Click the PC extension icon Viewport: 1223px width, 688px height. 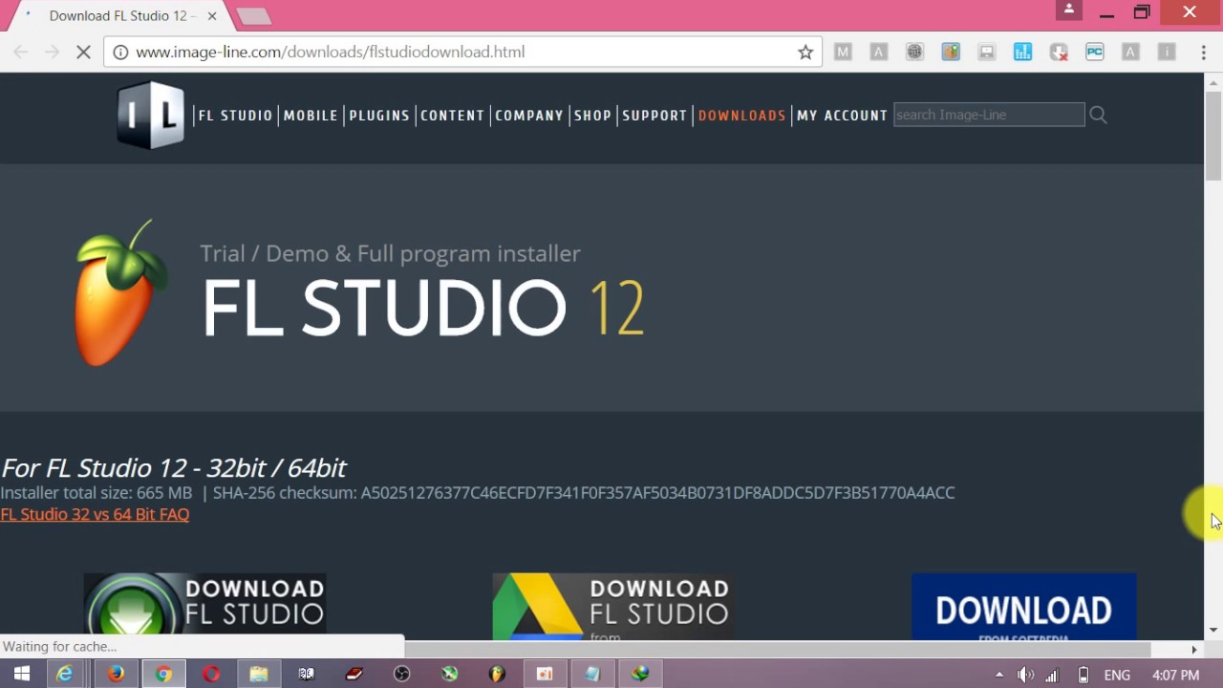[1095, 53]
